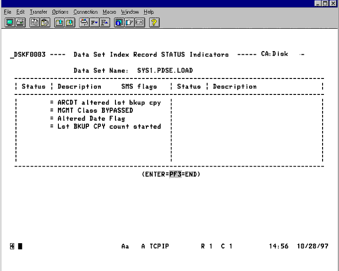Click 'MGMT Class BYPASSED' row
This screenshot has height=271, width=339.
[x=95, y=110]
